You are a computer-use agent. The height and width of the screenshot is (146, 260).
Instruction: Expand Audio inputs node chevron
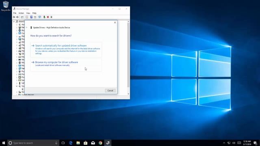[17, 24]
